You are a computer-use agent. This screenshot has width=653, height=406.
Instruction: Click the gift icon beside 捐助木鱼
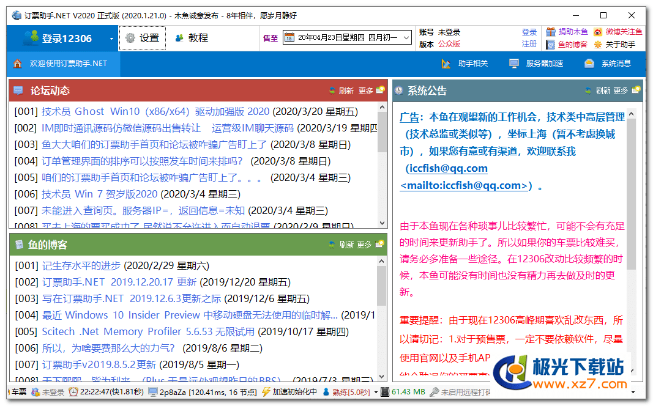[551, 32]
